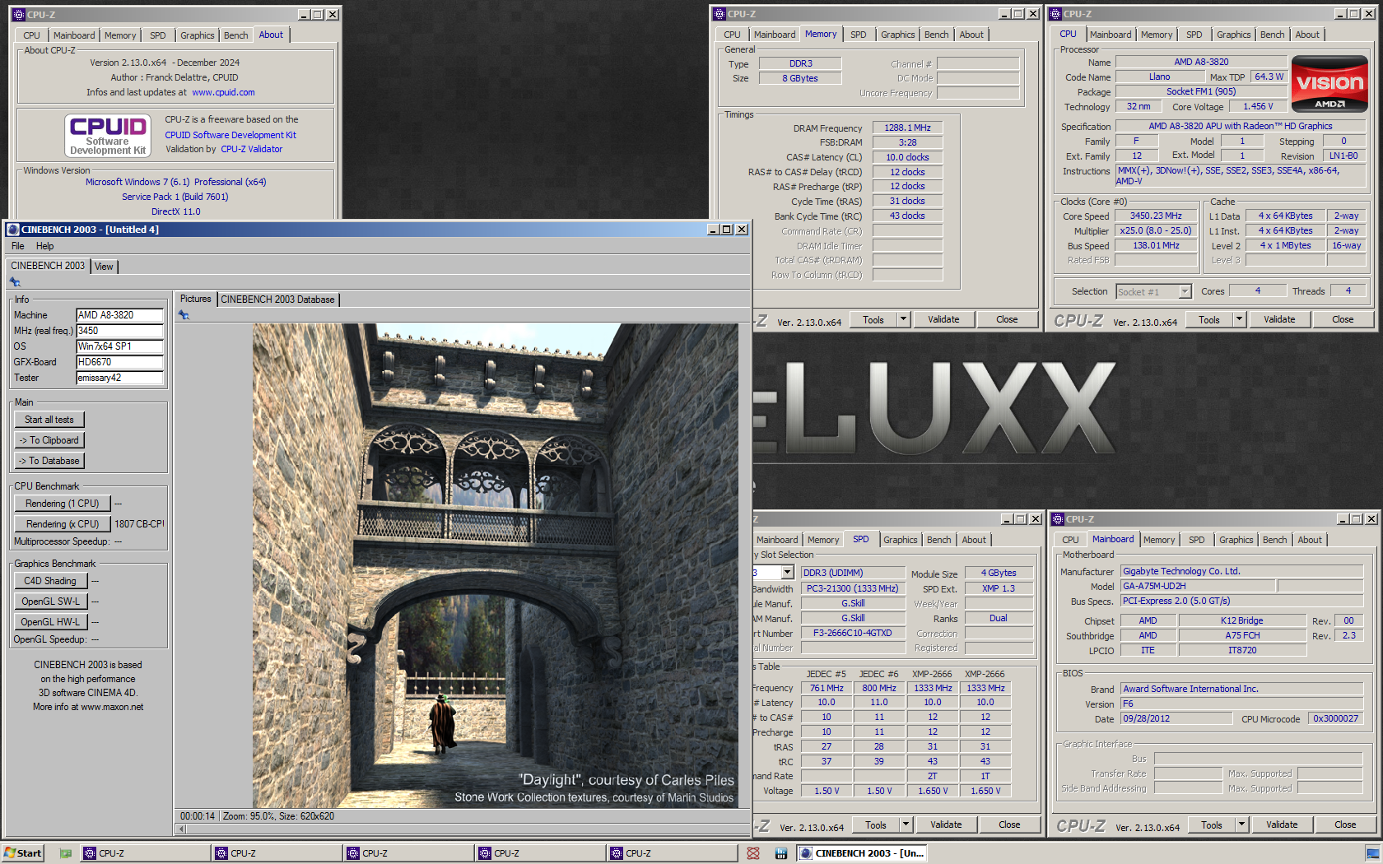Run Rendering (1 CPU) benchmark

63,504
